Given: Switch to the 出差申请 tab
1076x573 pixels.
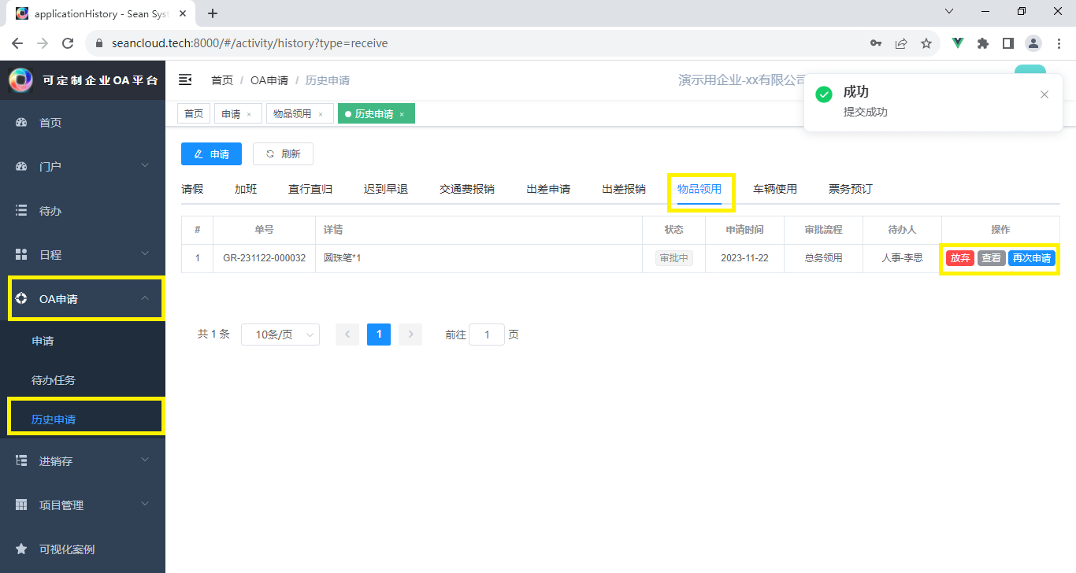Looking at the screenshot, I should tap(548, 189).
